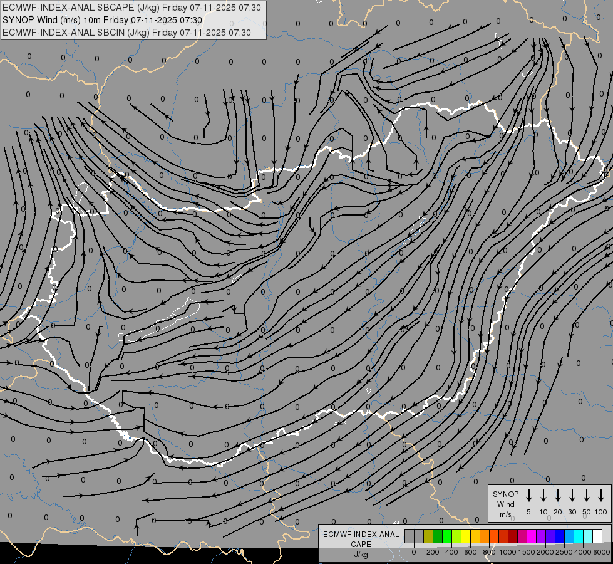Select the bright green CAPE legend swatch
The image size is (613, 564).
[x=447, y=536]
